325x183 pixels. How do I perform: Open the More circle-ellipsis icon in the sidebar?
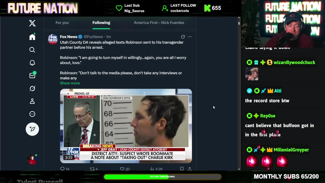pyautogui.click(x=32, y=114)
